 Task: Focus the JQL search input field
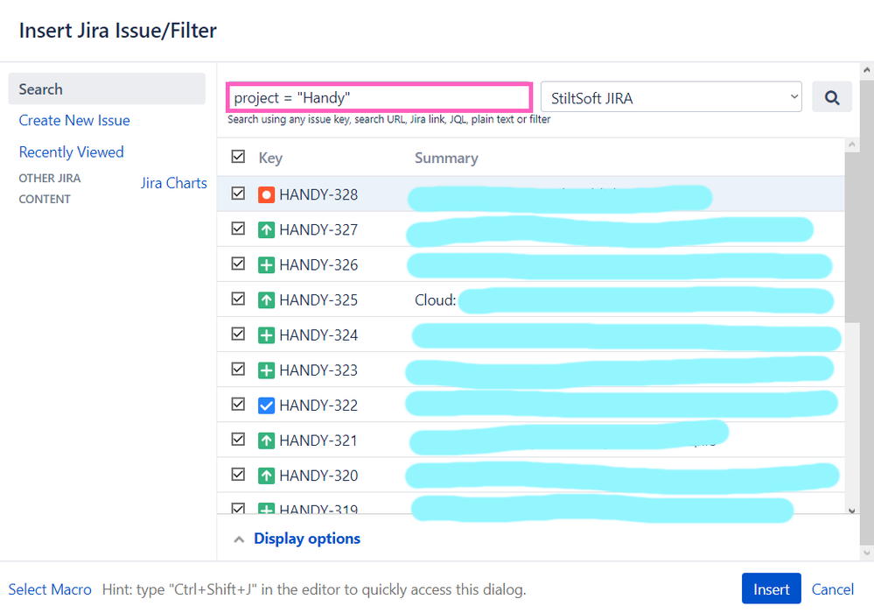tap(379, 97)
